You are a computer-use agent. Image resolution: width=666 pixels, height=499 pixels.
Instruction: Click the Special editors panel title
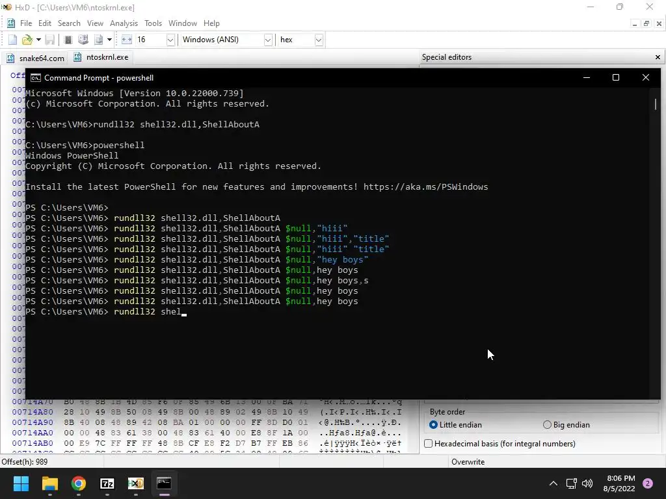tap(447, 57)
